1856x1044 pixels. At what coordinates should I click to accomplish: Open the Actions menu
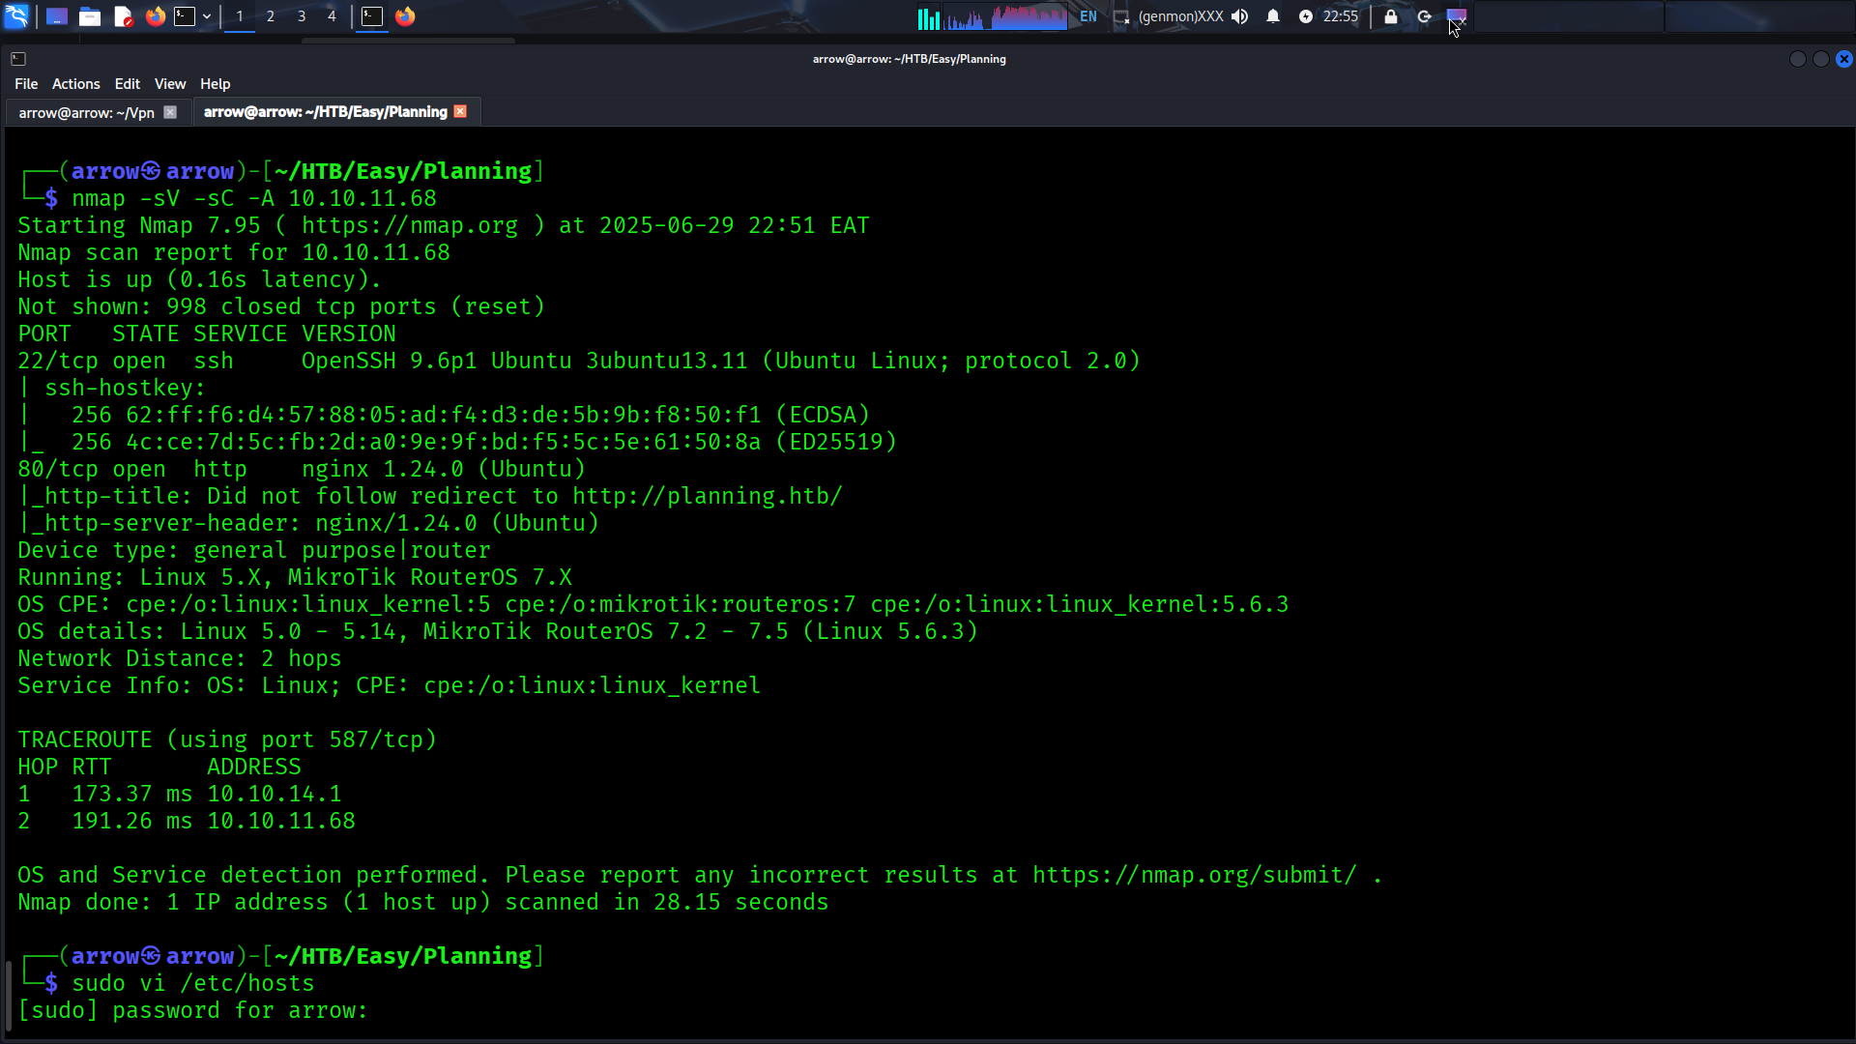coord(76,84)
